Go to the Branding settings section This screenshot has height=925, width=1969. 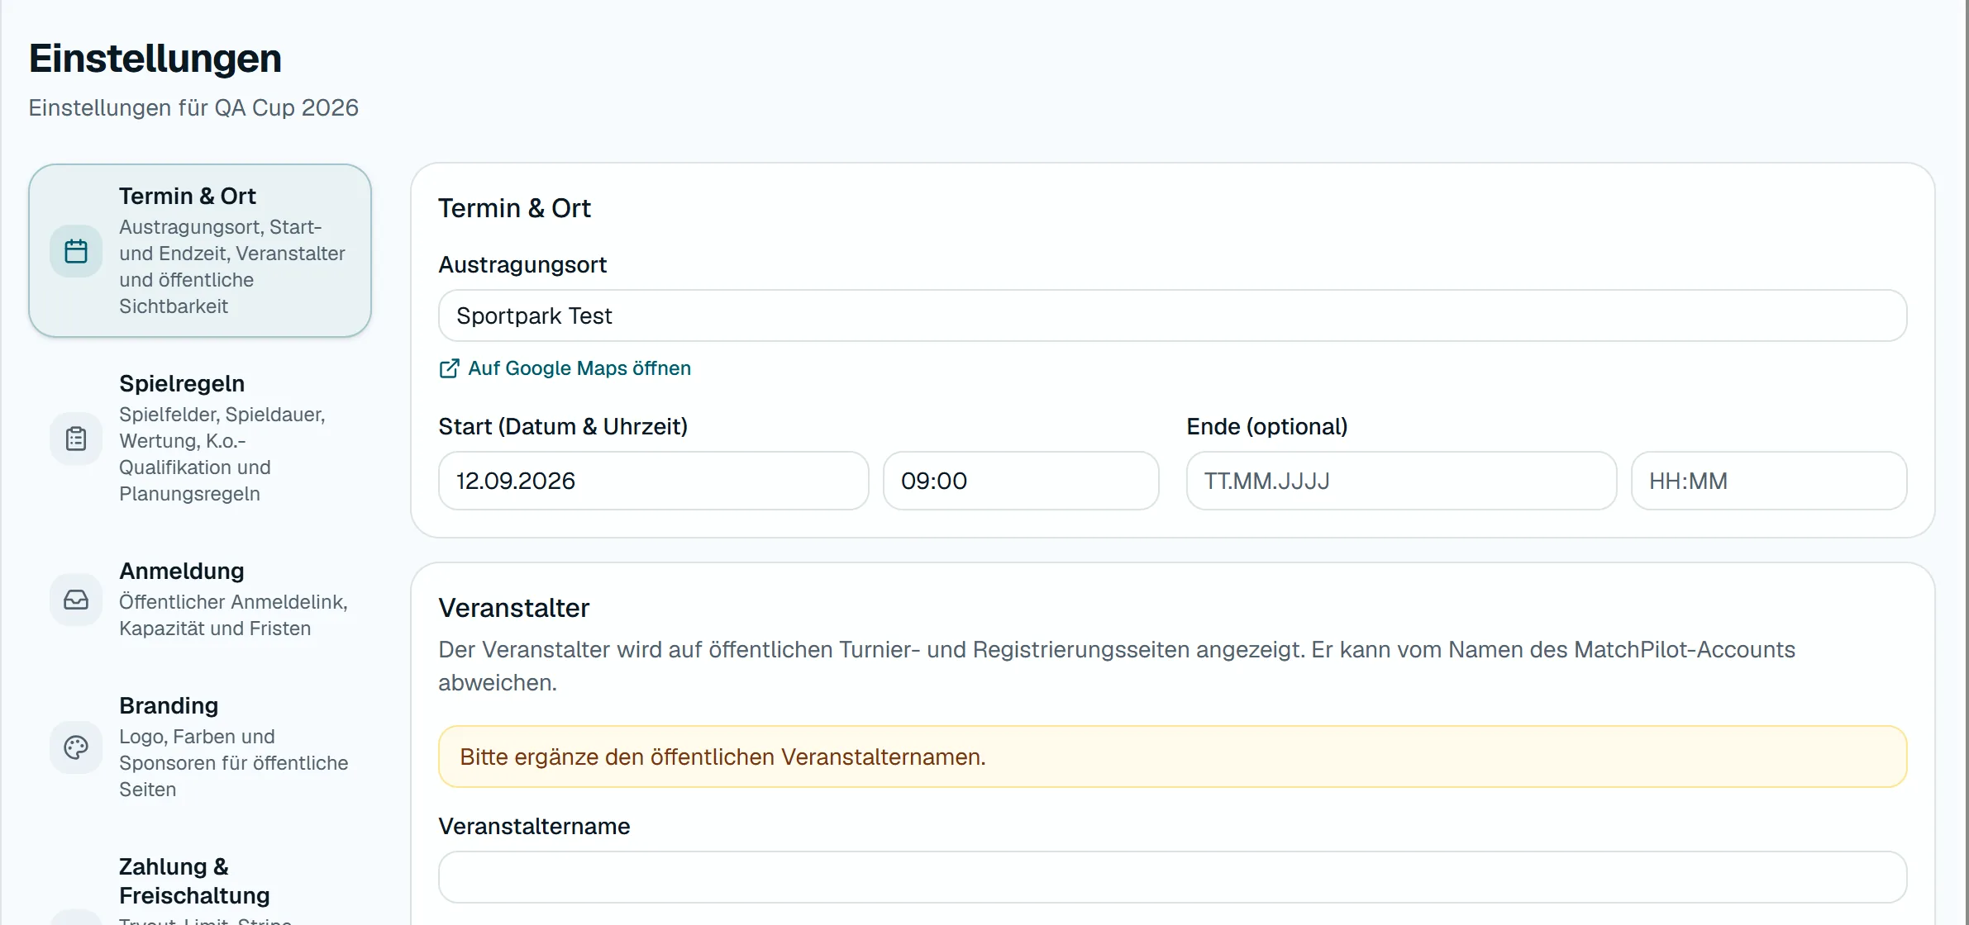pos(200,747)
